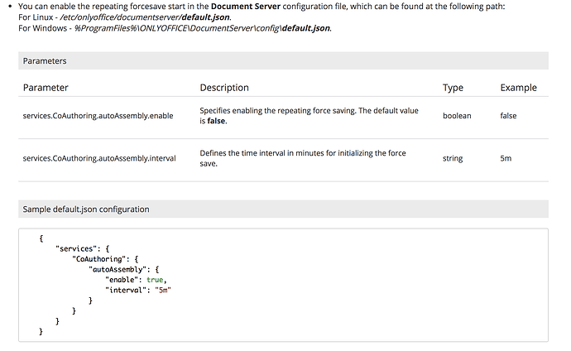Click the "string" type cell
The image size is (571, 351).
(453, 158)
